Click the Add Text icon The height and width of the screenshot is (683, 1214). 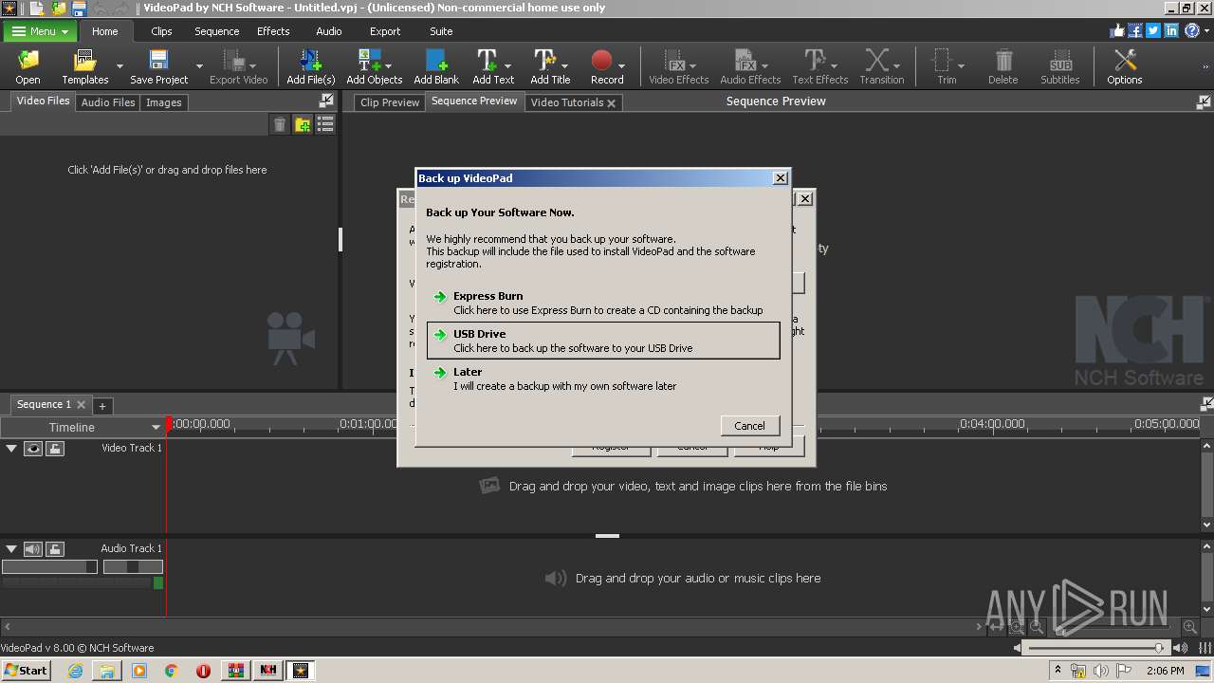[x=487, y=62]
